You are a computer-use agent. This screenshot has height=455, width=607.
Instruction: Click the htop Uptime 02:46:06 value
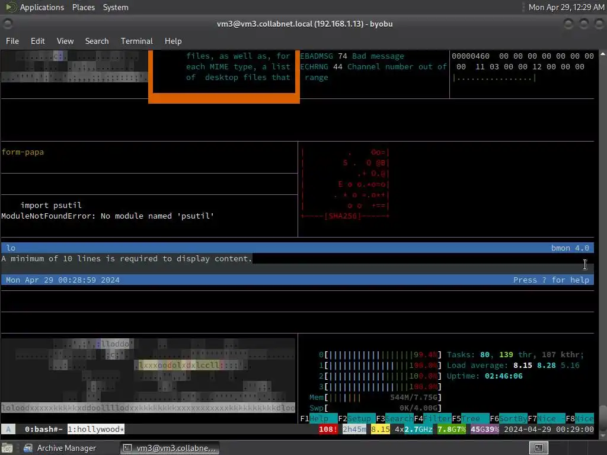pyautogui.click(x=504, y=376)
